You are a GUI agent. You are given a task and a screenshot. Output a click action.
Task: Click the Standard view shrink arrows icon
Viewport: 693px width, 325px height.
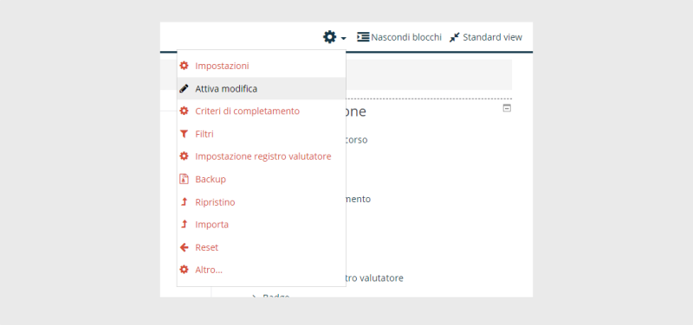(x=454, y=37)
